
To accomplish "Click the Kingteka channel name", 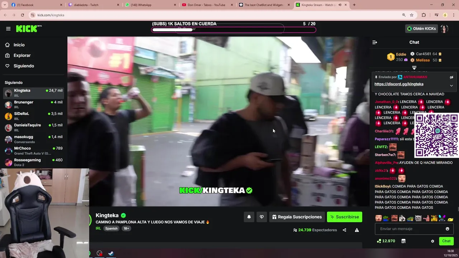I will coord(107,215).
